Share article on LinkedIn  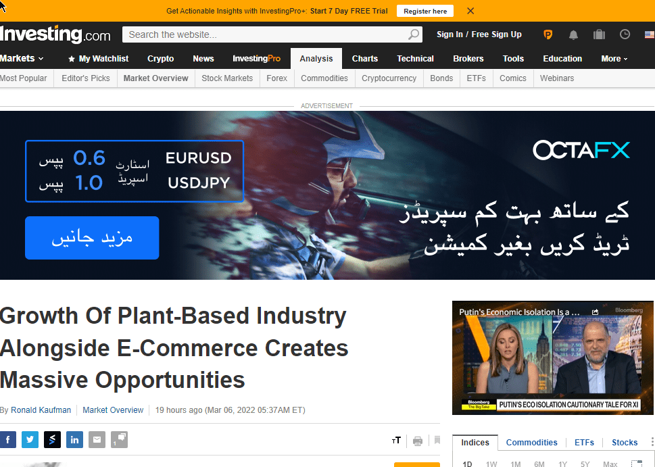tap(74, 440)
